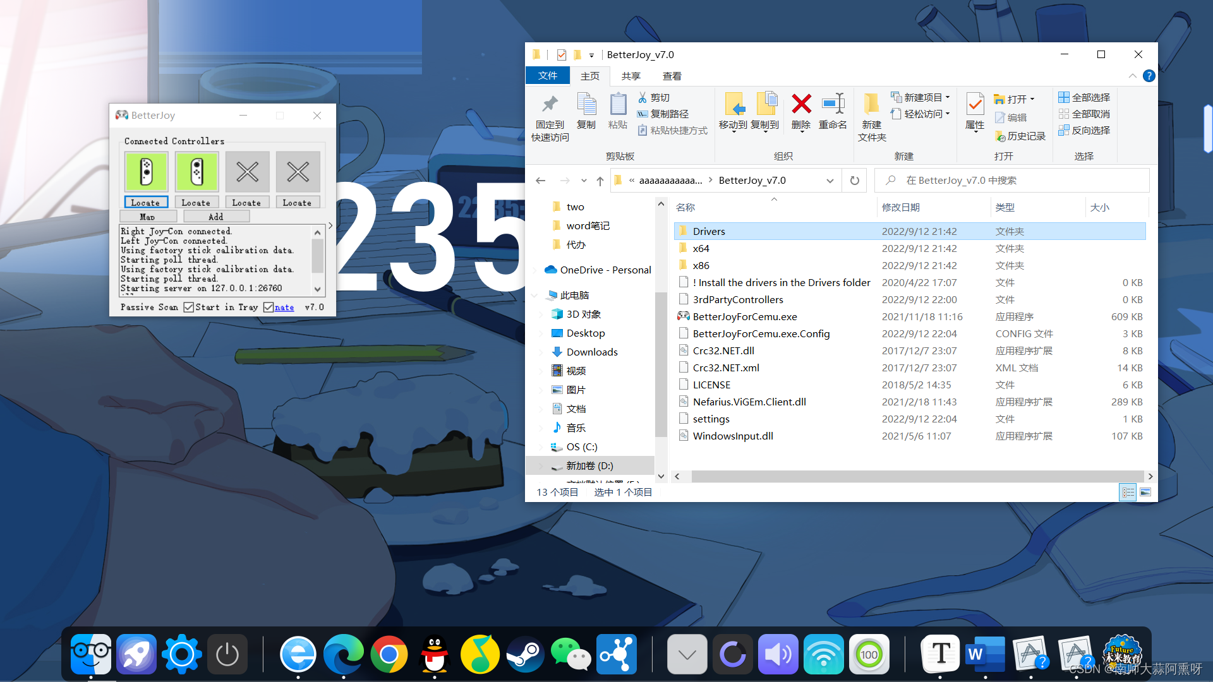Click the left Joy-Con controller icon

tap(146, 172)
